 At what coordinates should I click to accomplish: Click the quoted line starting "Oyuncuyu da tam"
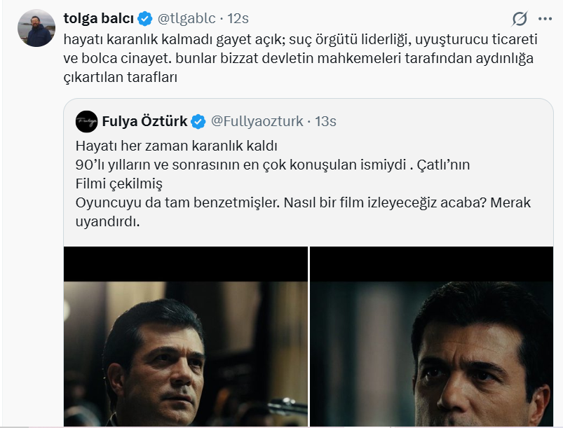(303, 203)
